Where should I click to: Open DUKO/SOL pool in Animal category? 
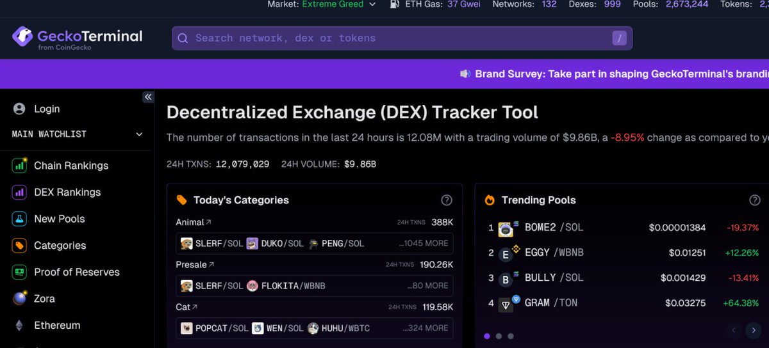275,244
